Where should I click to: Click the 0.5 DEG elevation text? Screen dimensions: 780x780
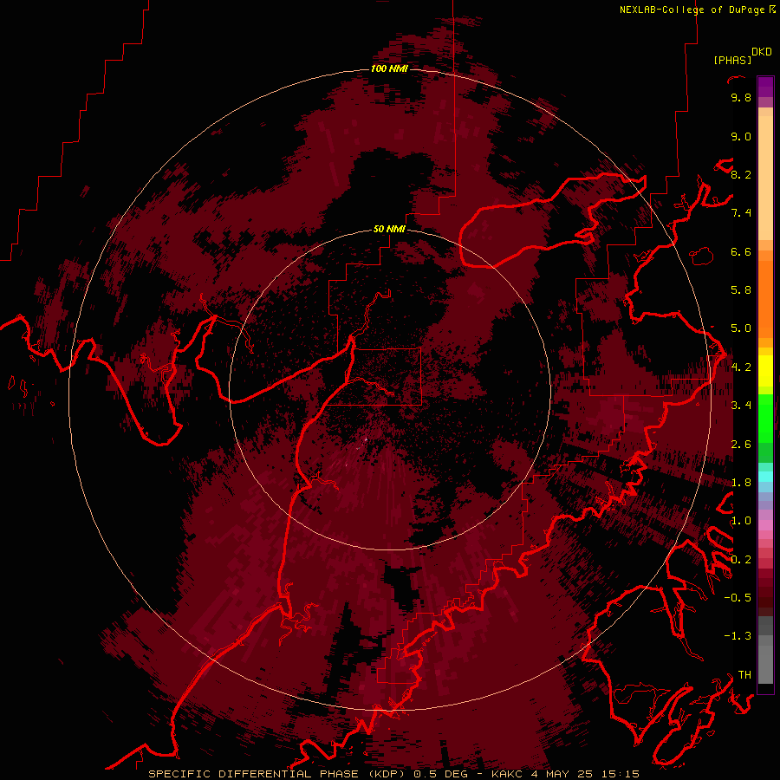pyautogui.click(x=440, y=774)
